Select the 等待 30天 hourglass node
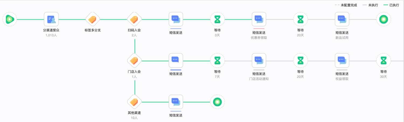The height and width of the screenshot is (122, 404). (x=384, y=60)
